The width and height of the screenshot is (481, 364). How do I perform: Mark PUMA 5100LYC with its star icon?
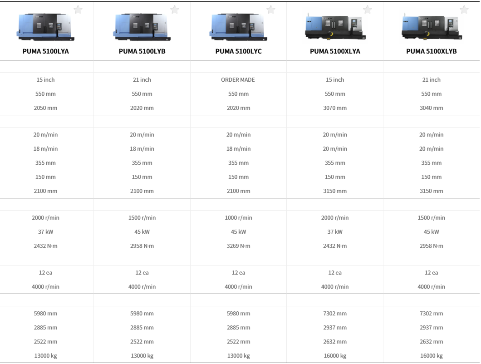click(271, 10)
